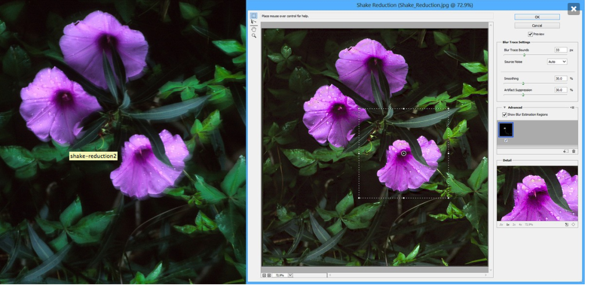Open the zoom percentage dropdown

(x=290, y=275)
